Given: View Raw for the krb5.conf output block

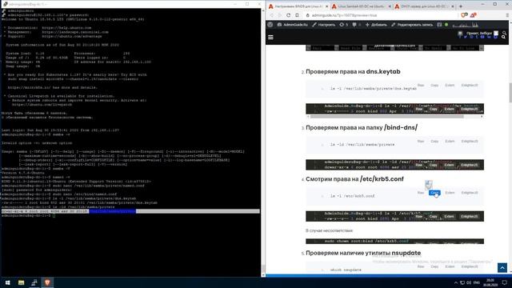Looking at the screenshot, I should tap(419, 217).
